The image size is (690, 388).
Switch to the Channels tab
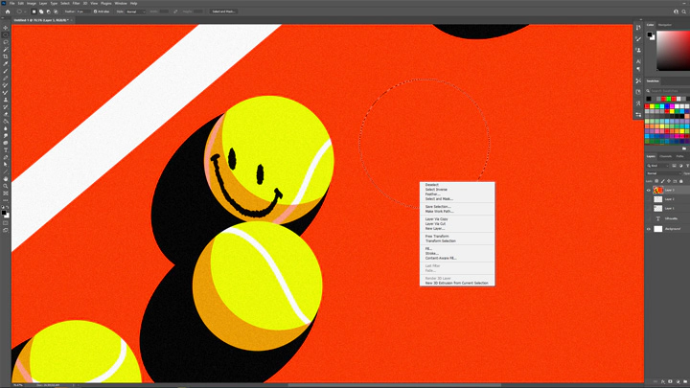click(665, 156)
